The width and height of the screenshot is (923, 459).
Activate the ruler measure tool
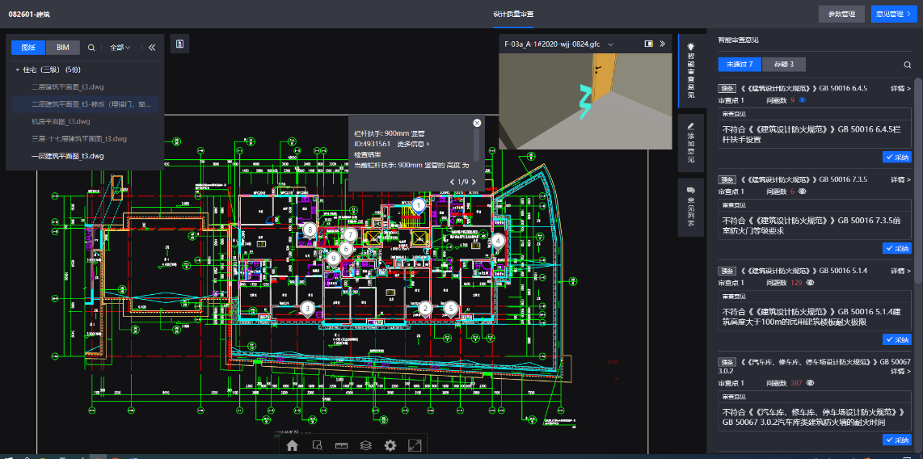341,445
